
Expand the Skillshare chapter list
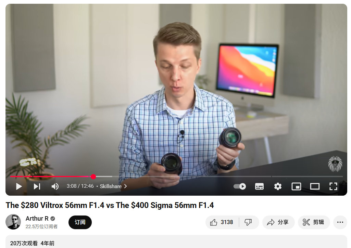tap(113, 186)
